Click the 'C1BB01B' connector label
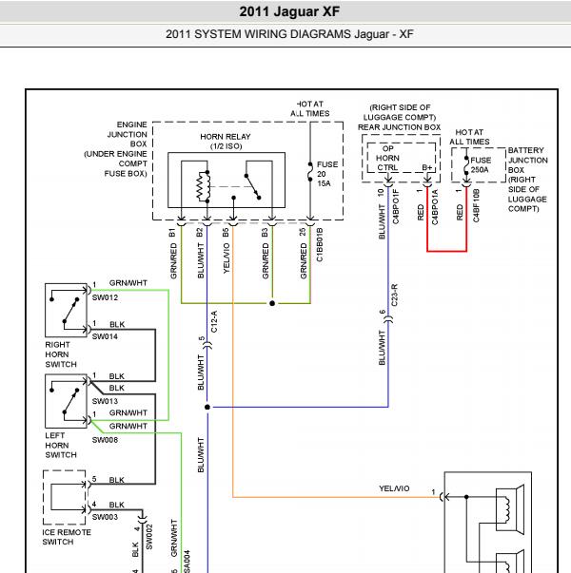 tap(320, 245)
